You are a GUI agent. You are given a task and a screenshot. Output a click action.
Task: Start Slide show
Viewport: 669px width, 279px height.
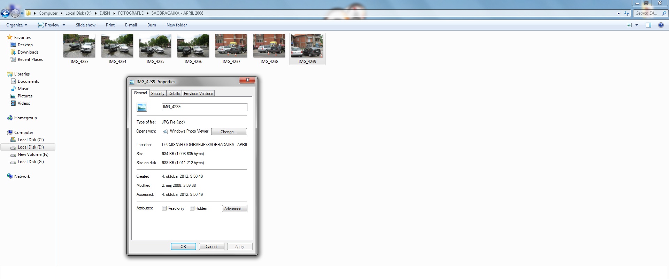(x=86, y=25)
